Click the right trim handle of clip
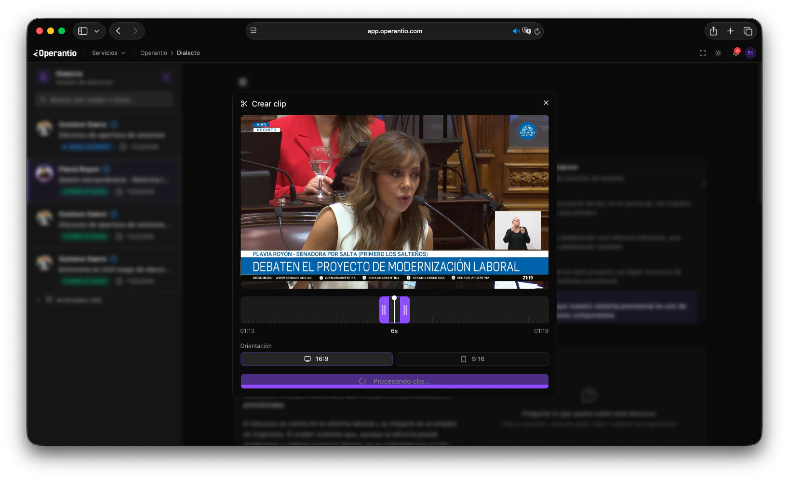This screenshot has width=789, height=481. coord(405,310)
